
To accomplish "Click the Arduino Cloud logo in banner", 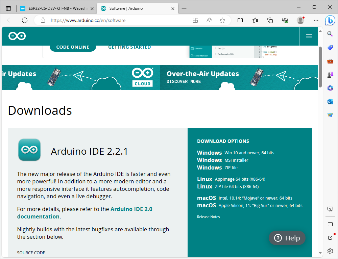I will (143, 77).
